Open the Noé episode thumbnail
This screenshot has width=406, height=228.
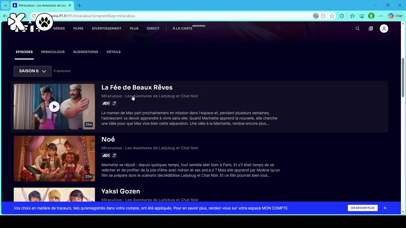tap(54, 159)
